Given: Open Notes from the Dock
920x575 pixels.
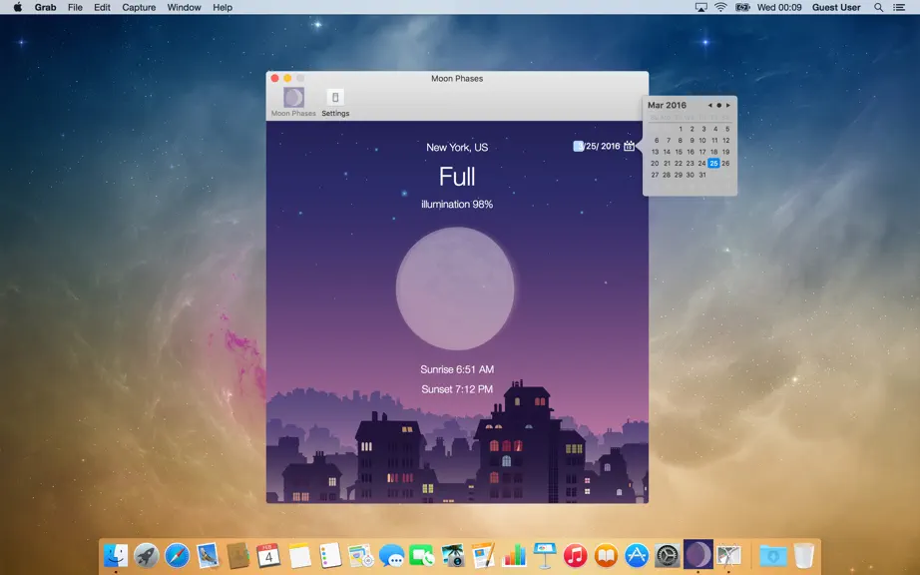Looking at the screenshot, I should (x=299, y=555).
